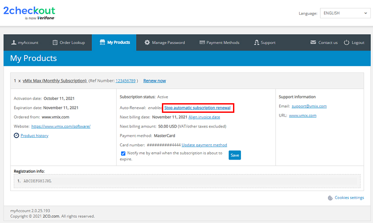Click the myAccount 2.0.25.193 version text
Image resolution: width=373 pixels, height=223 pixels.
tap(30, 211)
